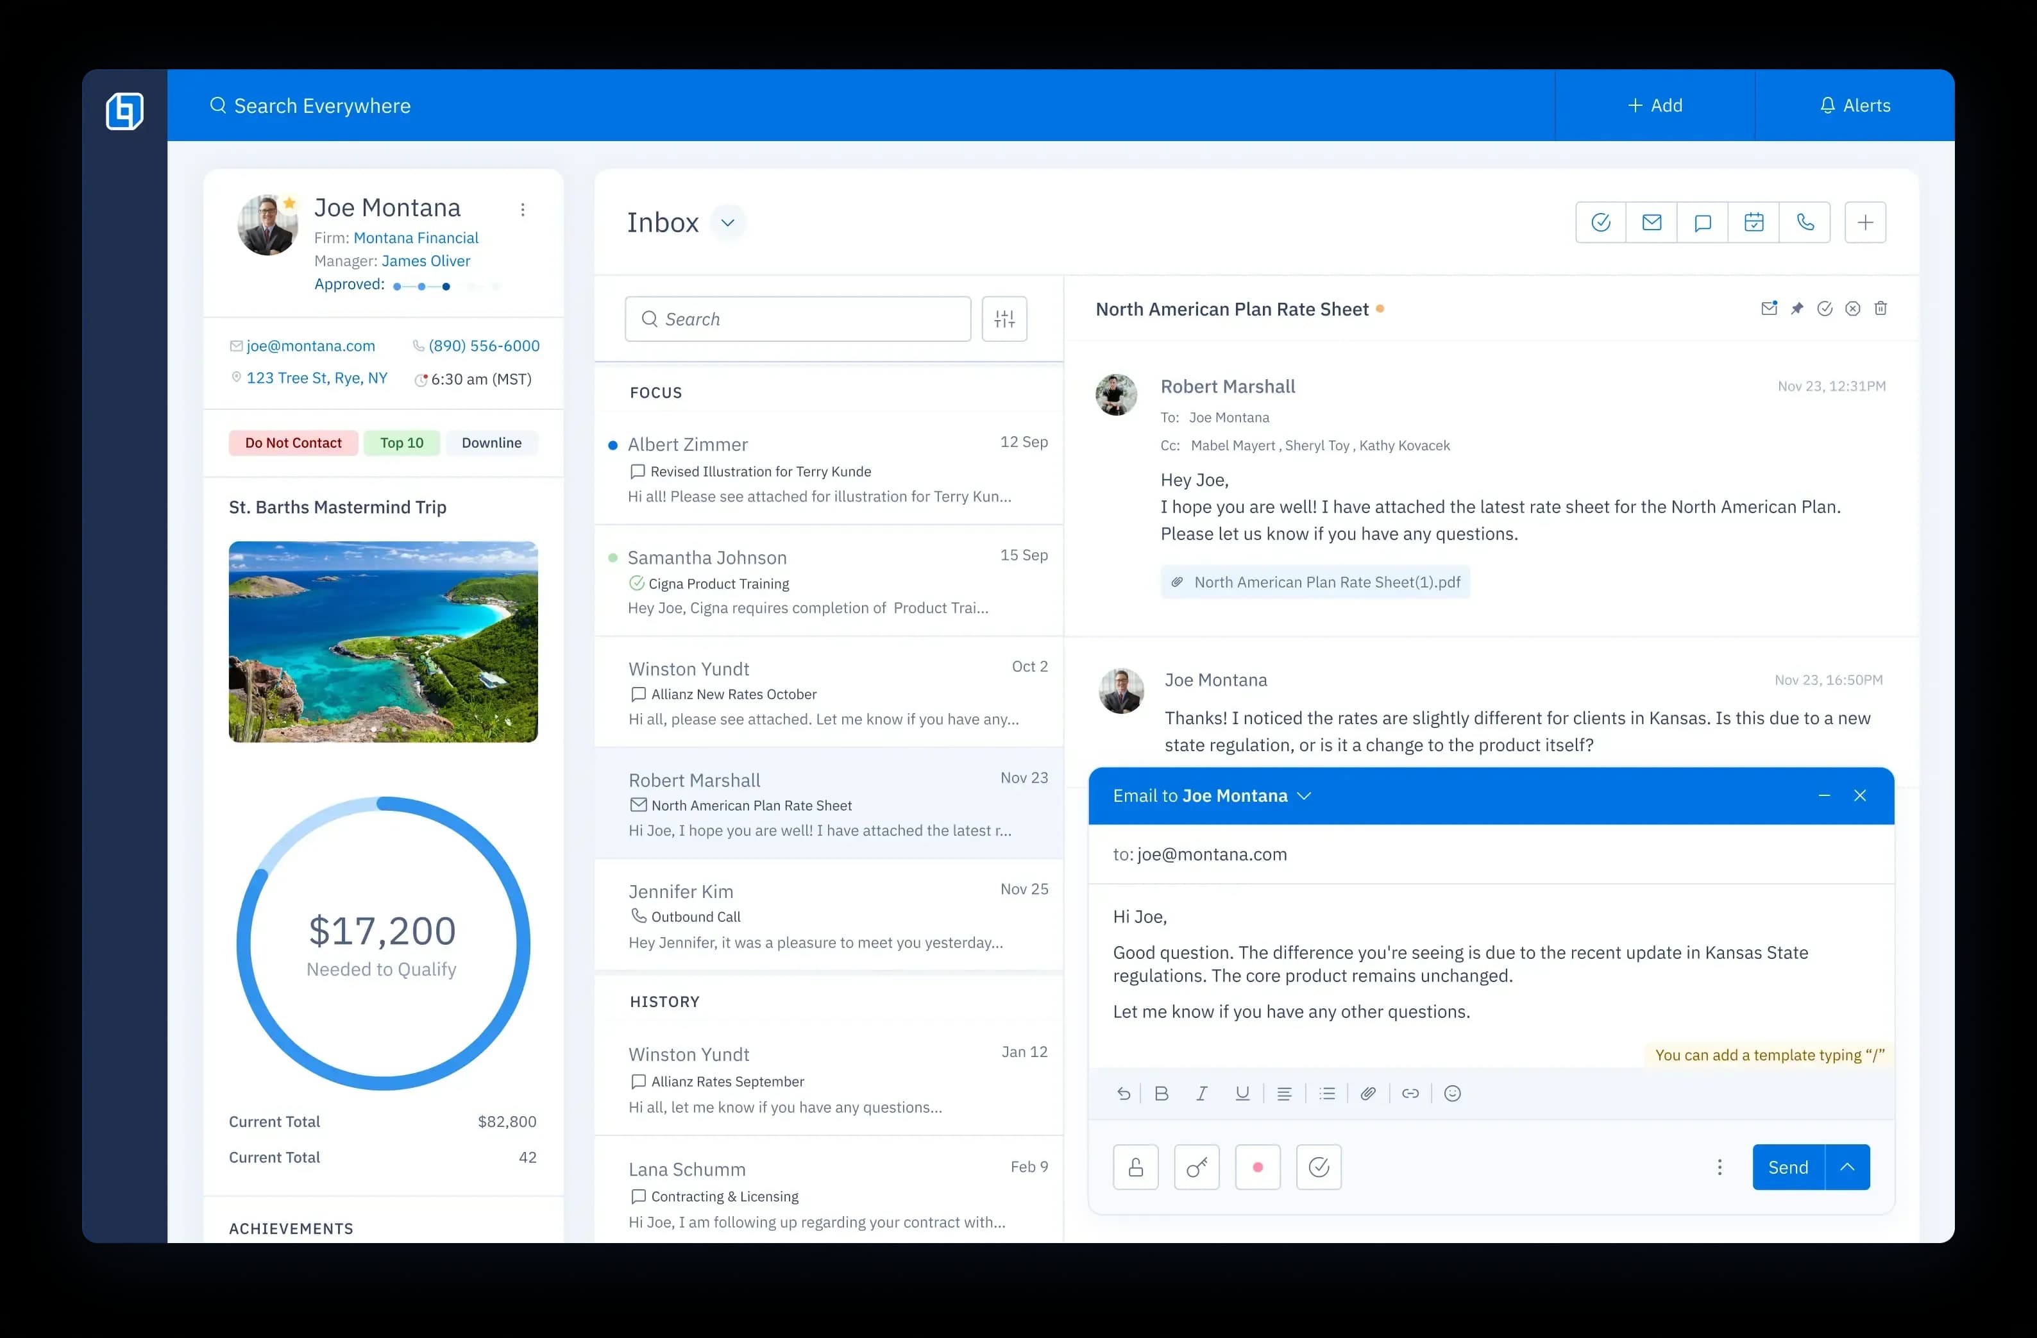2037x1338 pixels.
Task: Open Alerts from the top bar
Action: click(1855, 105)
